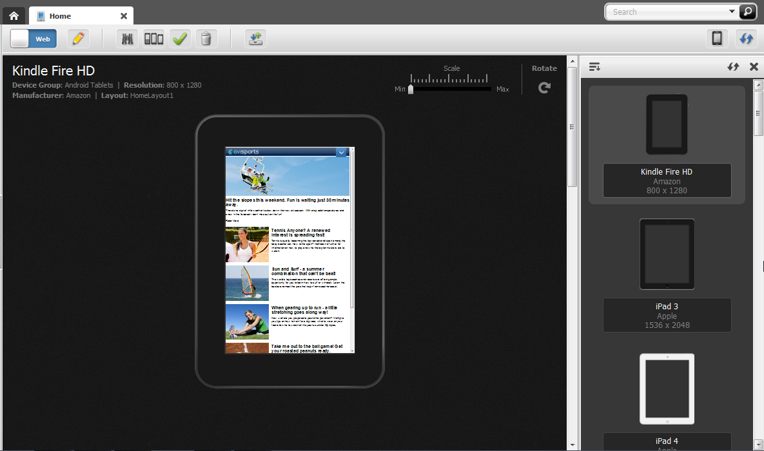Image resolution: width=764 pixels, height=451 pixels.
Task: Click preview pane scroll up arrow
Action: click(x=573, y=61)
